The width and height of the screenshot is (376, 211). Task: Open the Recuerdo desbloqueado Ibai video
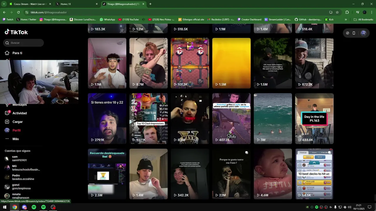(x=107, y=174)
